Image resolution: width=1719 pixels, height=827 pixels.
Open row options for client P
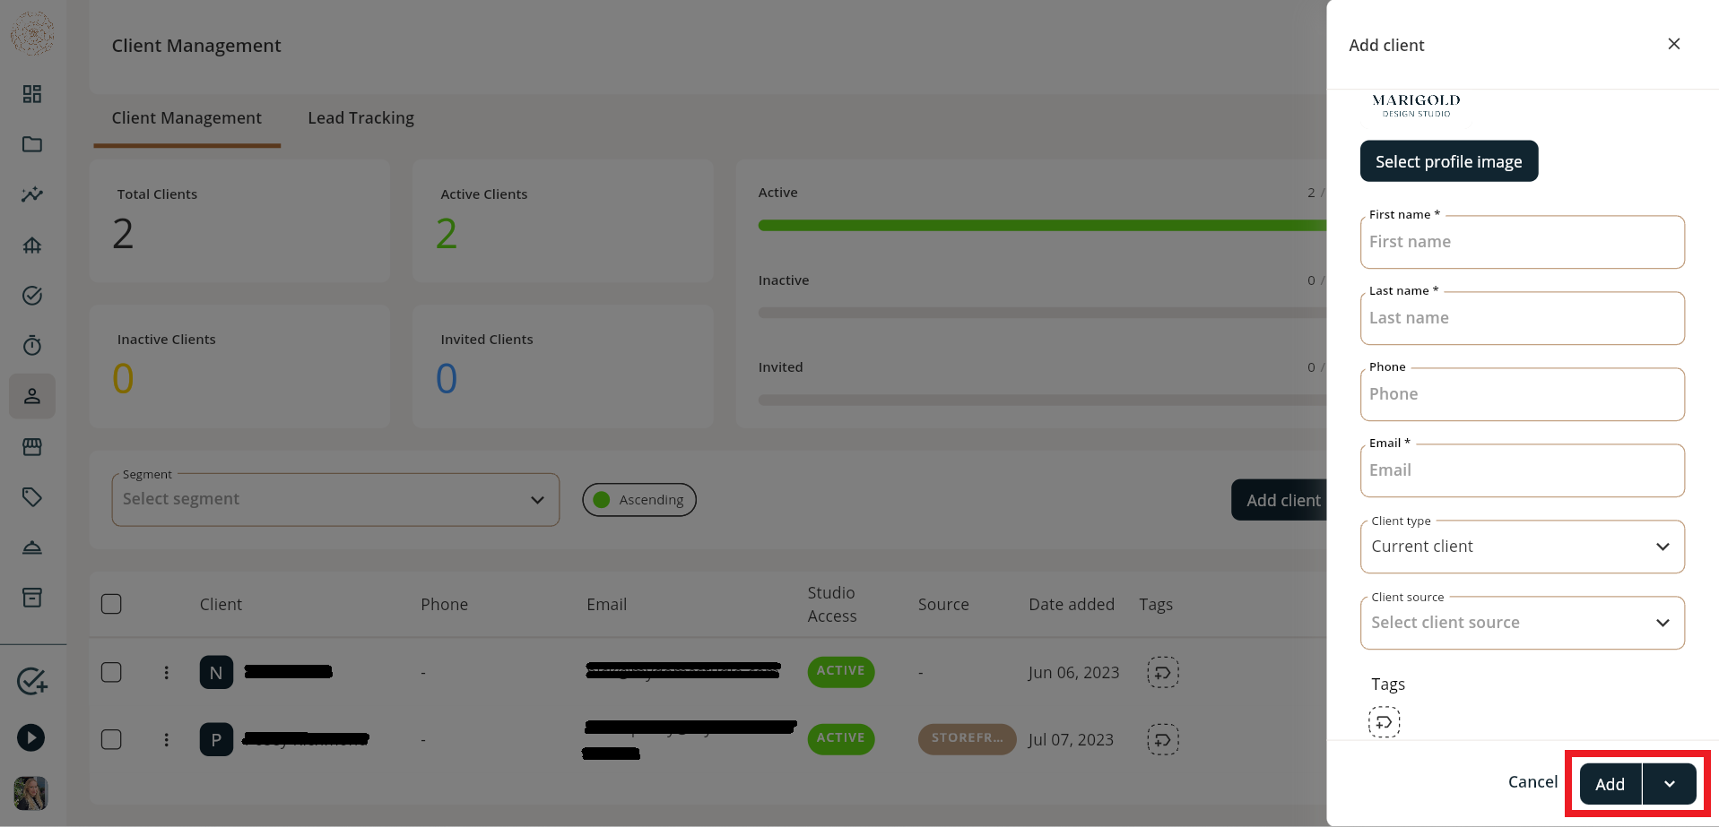pyautogui.click(x=166, y=739)
